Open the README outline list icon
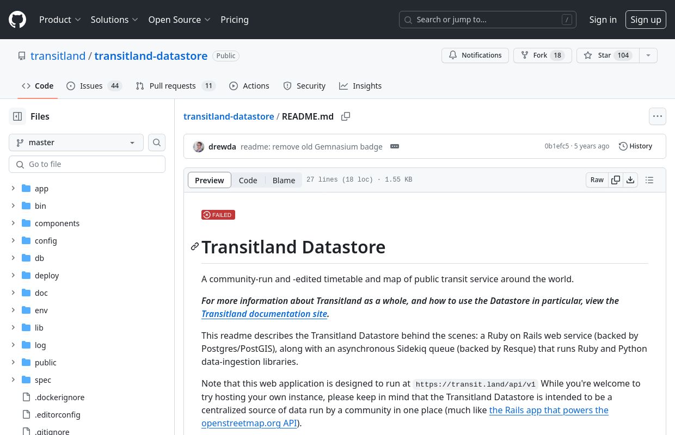 tap(649, 180)
